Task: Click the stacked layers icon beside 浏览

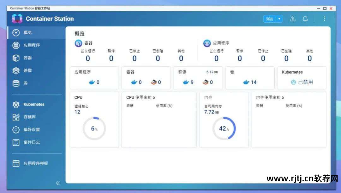Action: coord(293,19)
